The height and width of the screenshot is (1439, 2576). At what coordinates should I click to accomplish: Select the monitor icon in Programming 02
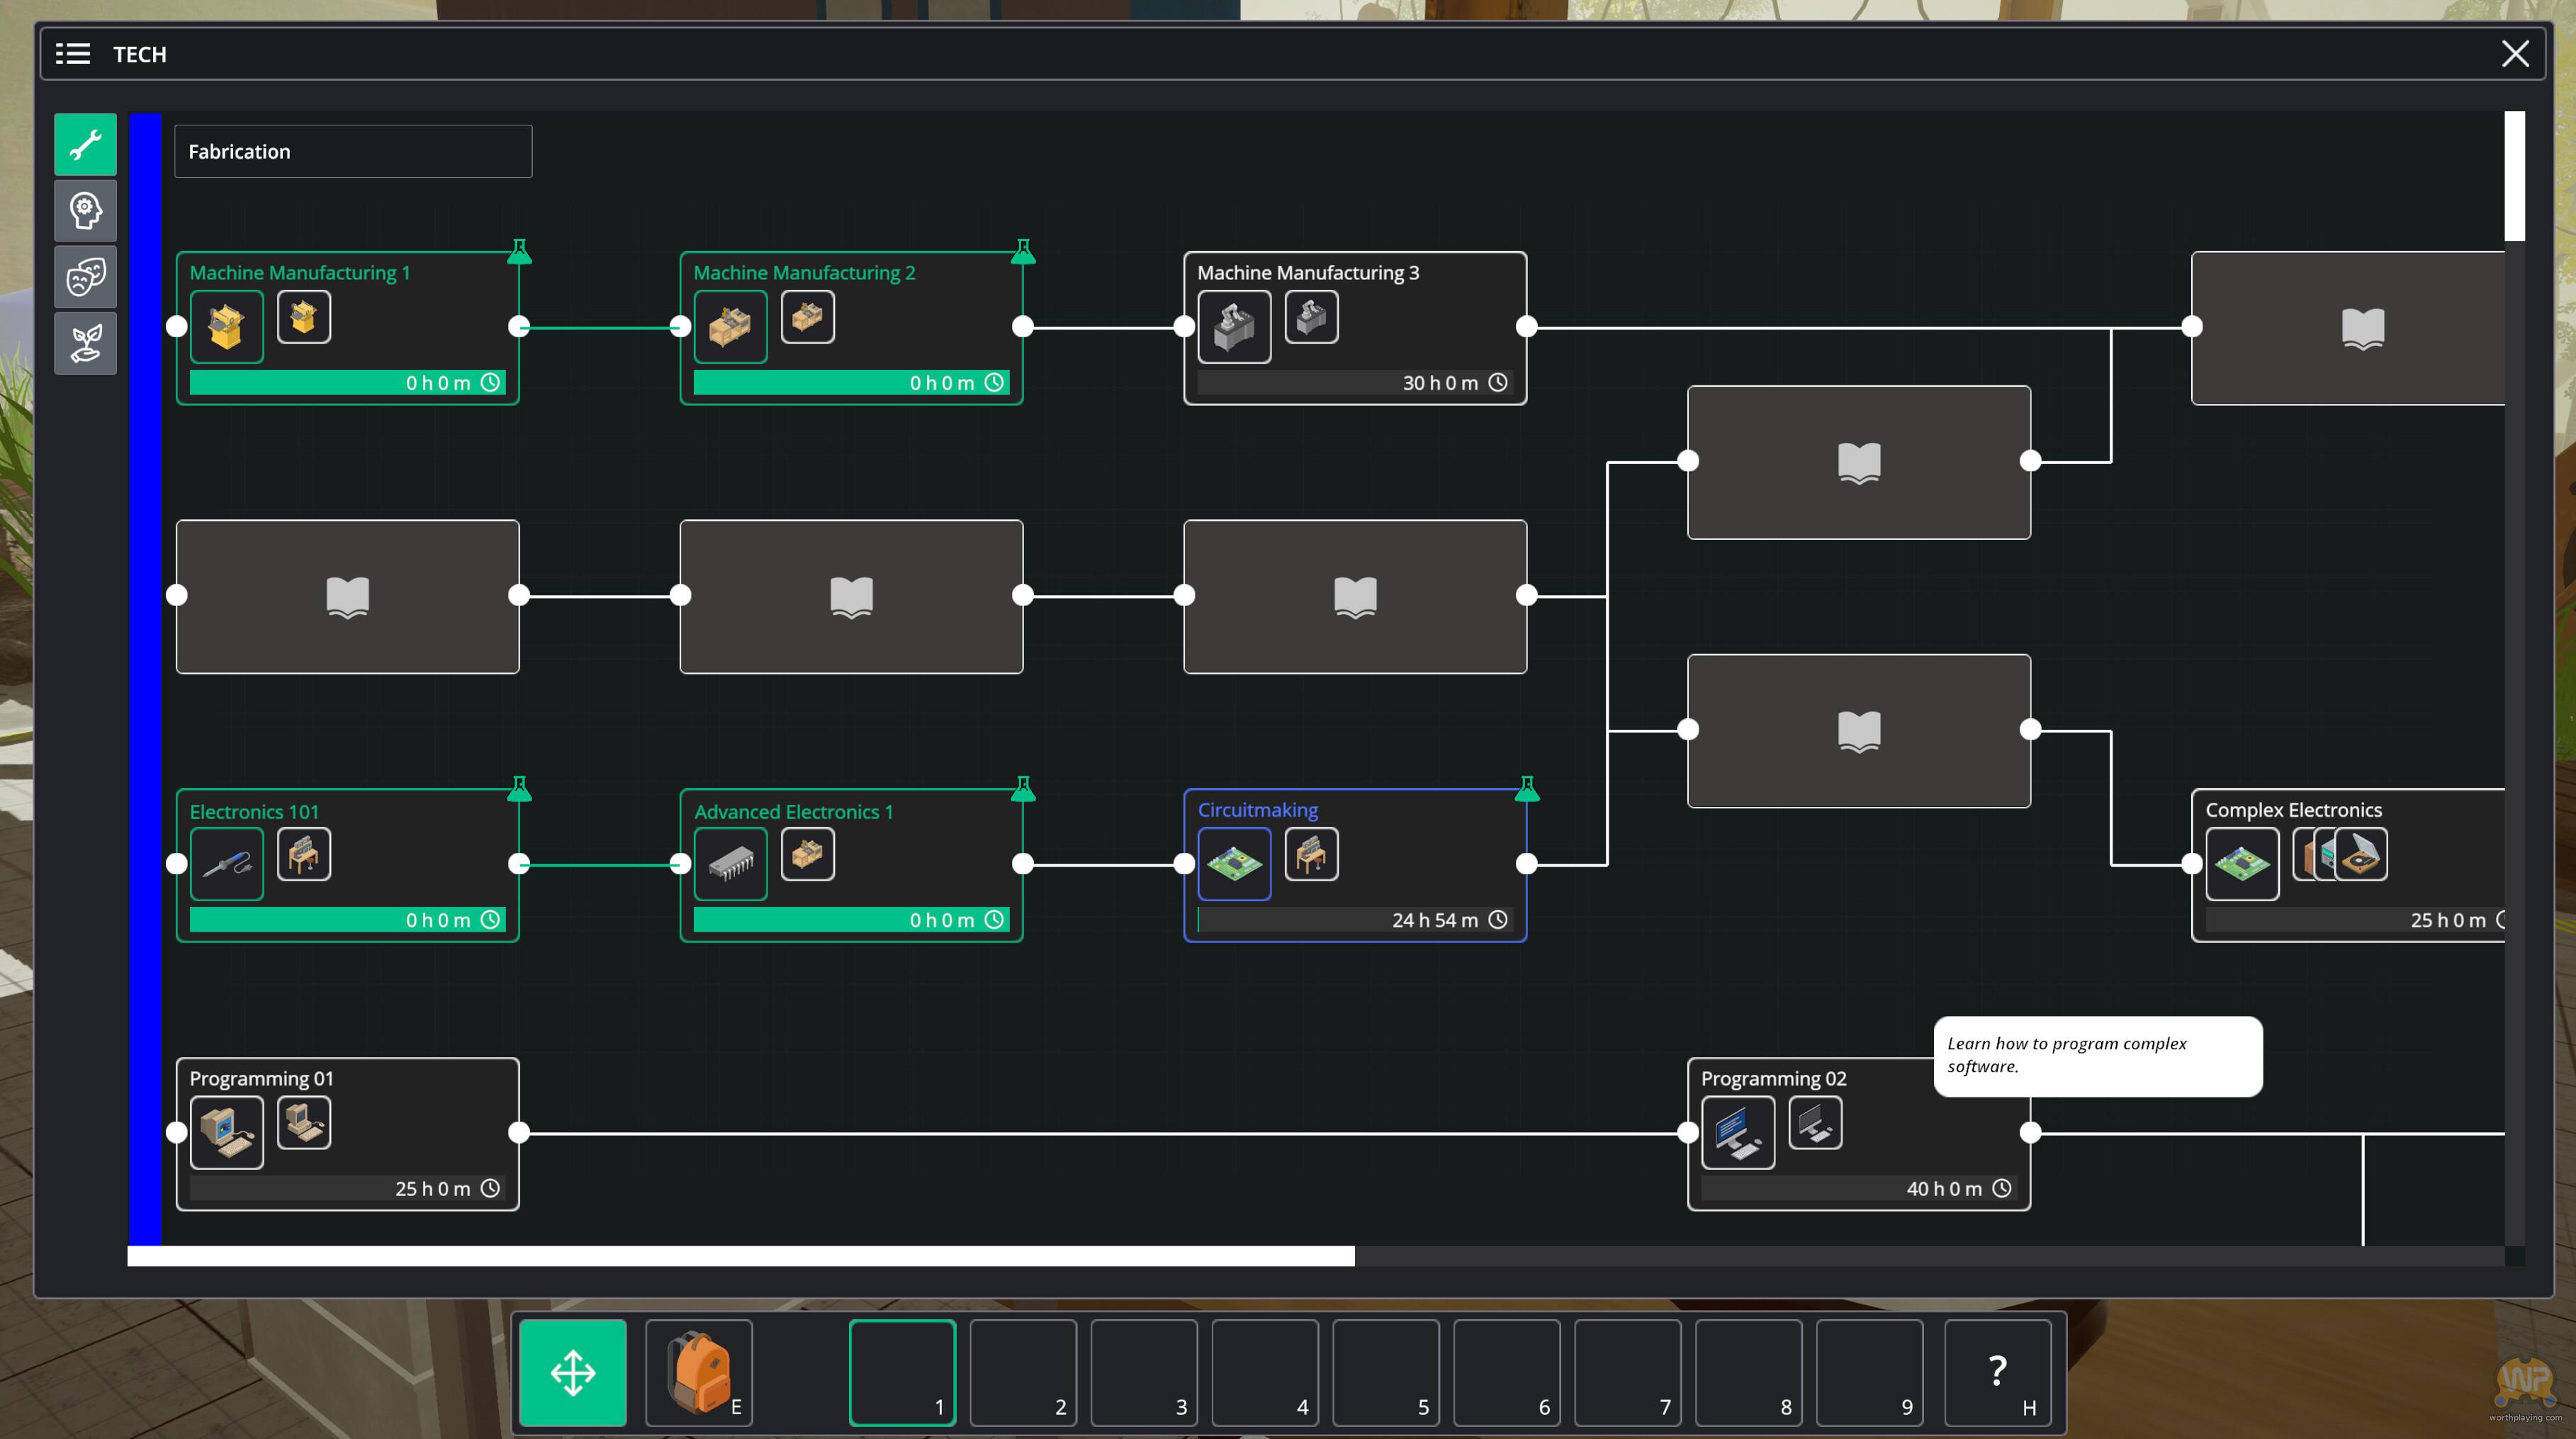pos(1738,1132)
